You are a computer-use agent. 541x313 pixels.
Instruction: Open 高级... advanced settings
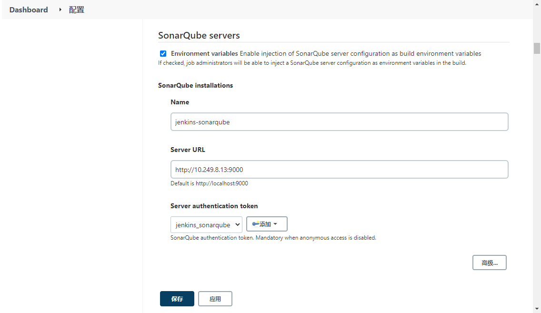pos(489,263)
